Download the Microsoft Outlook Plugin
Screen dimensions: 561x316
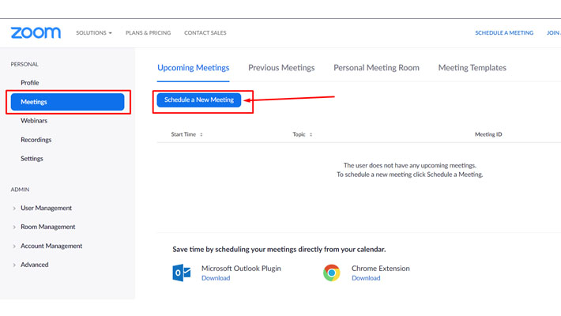216,278
